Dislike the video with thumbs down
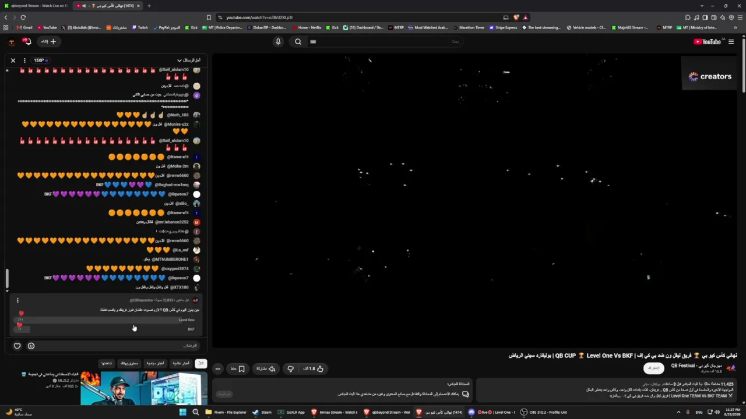This screenshot has height=419, width=746. click(x=290, y=368)
